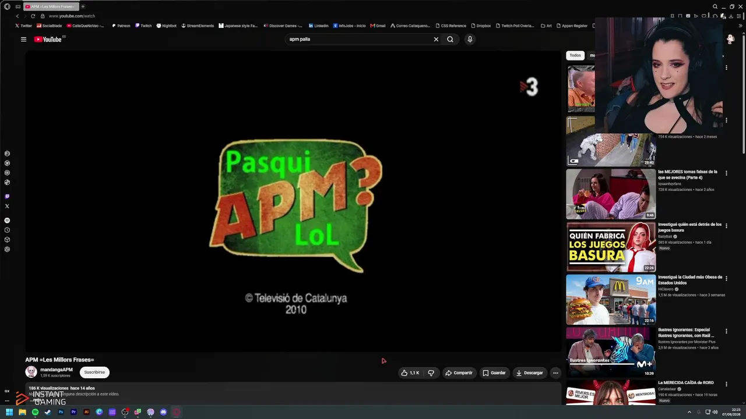Dislike the video with thumbs down
The image size is (746, 419).
[x=431, y=373]
